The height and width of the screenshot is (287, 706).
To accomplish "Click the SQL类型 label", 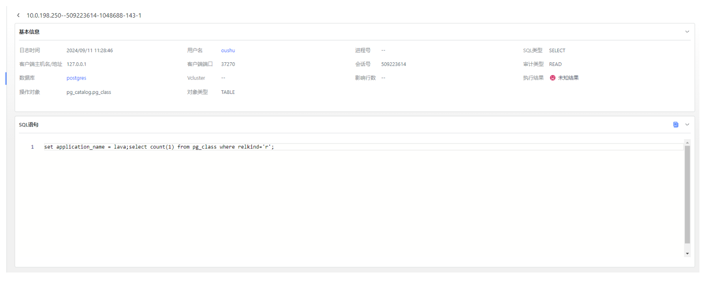I will pyautogui.click(x=532, y=50).
